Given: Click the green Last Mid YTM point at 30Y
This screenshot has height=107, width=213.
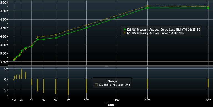Looking at the screenshot, I should 208,8.
